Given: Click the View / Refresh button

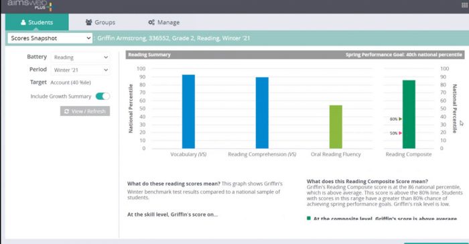Looking at the screenshot, I should pos(85,111).
